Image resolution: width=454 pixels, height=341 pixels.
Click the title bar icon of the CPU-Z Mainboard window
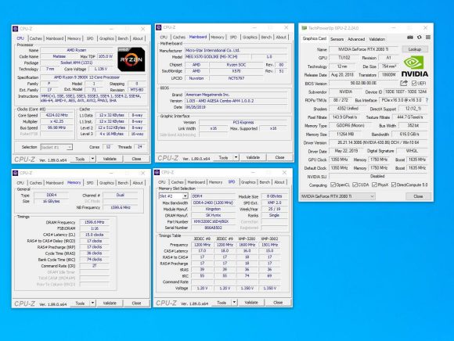pos(158,27)
